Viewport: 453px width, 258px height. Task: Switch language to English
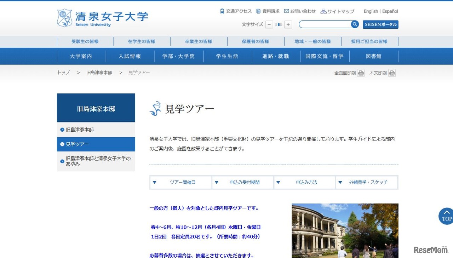click(371, 11)
